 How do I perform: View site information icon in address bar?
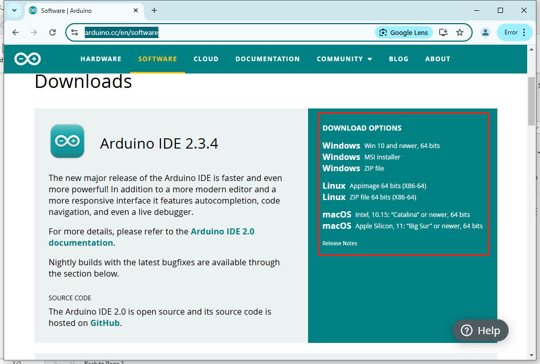pyautogui.click(x=75, y=32)
